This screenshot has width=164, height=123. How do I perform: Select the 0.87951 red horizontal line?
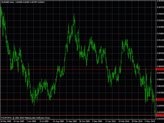pyautogui.click(x=78, y=69)
